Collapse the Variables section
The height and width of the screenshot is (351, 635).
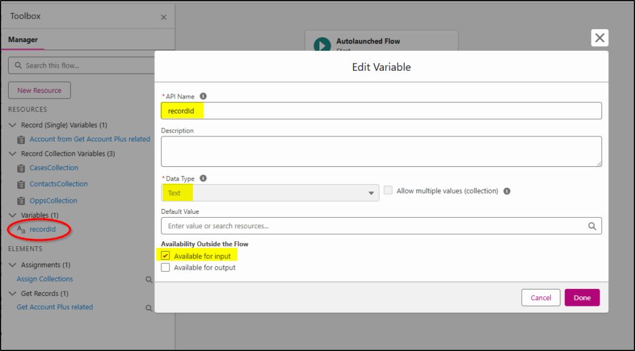click(x=12, y=215)
